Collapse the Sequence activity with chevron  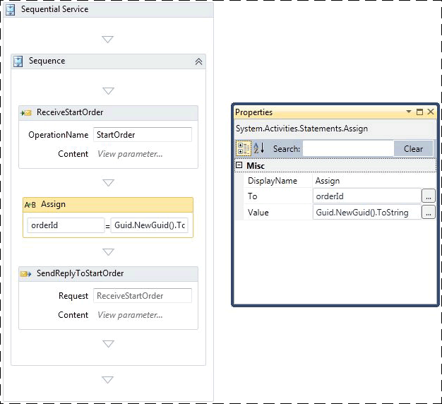tap(198, 61)
